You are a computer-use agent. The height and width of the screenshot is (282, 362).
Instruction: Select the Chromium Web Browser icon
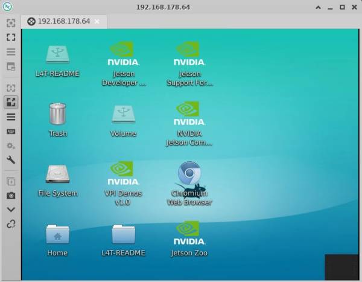189,184
